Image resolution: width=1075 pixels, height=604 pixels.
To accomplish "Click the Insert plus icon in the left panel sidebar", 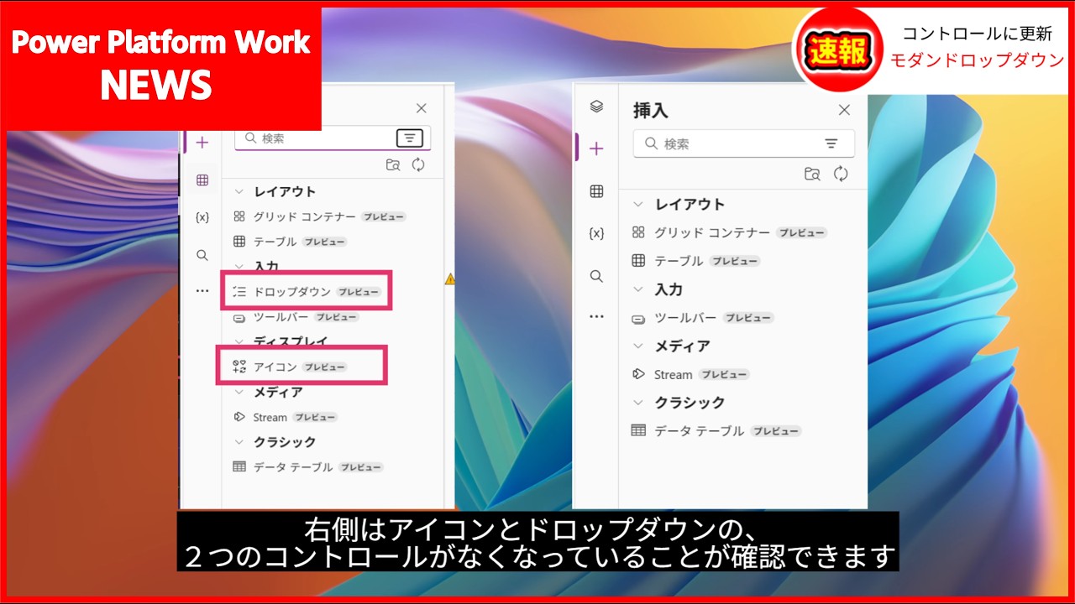I will click(x=202, y=143).
